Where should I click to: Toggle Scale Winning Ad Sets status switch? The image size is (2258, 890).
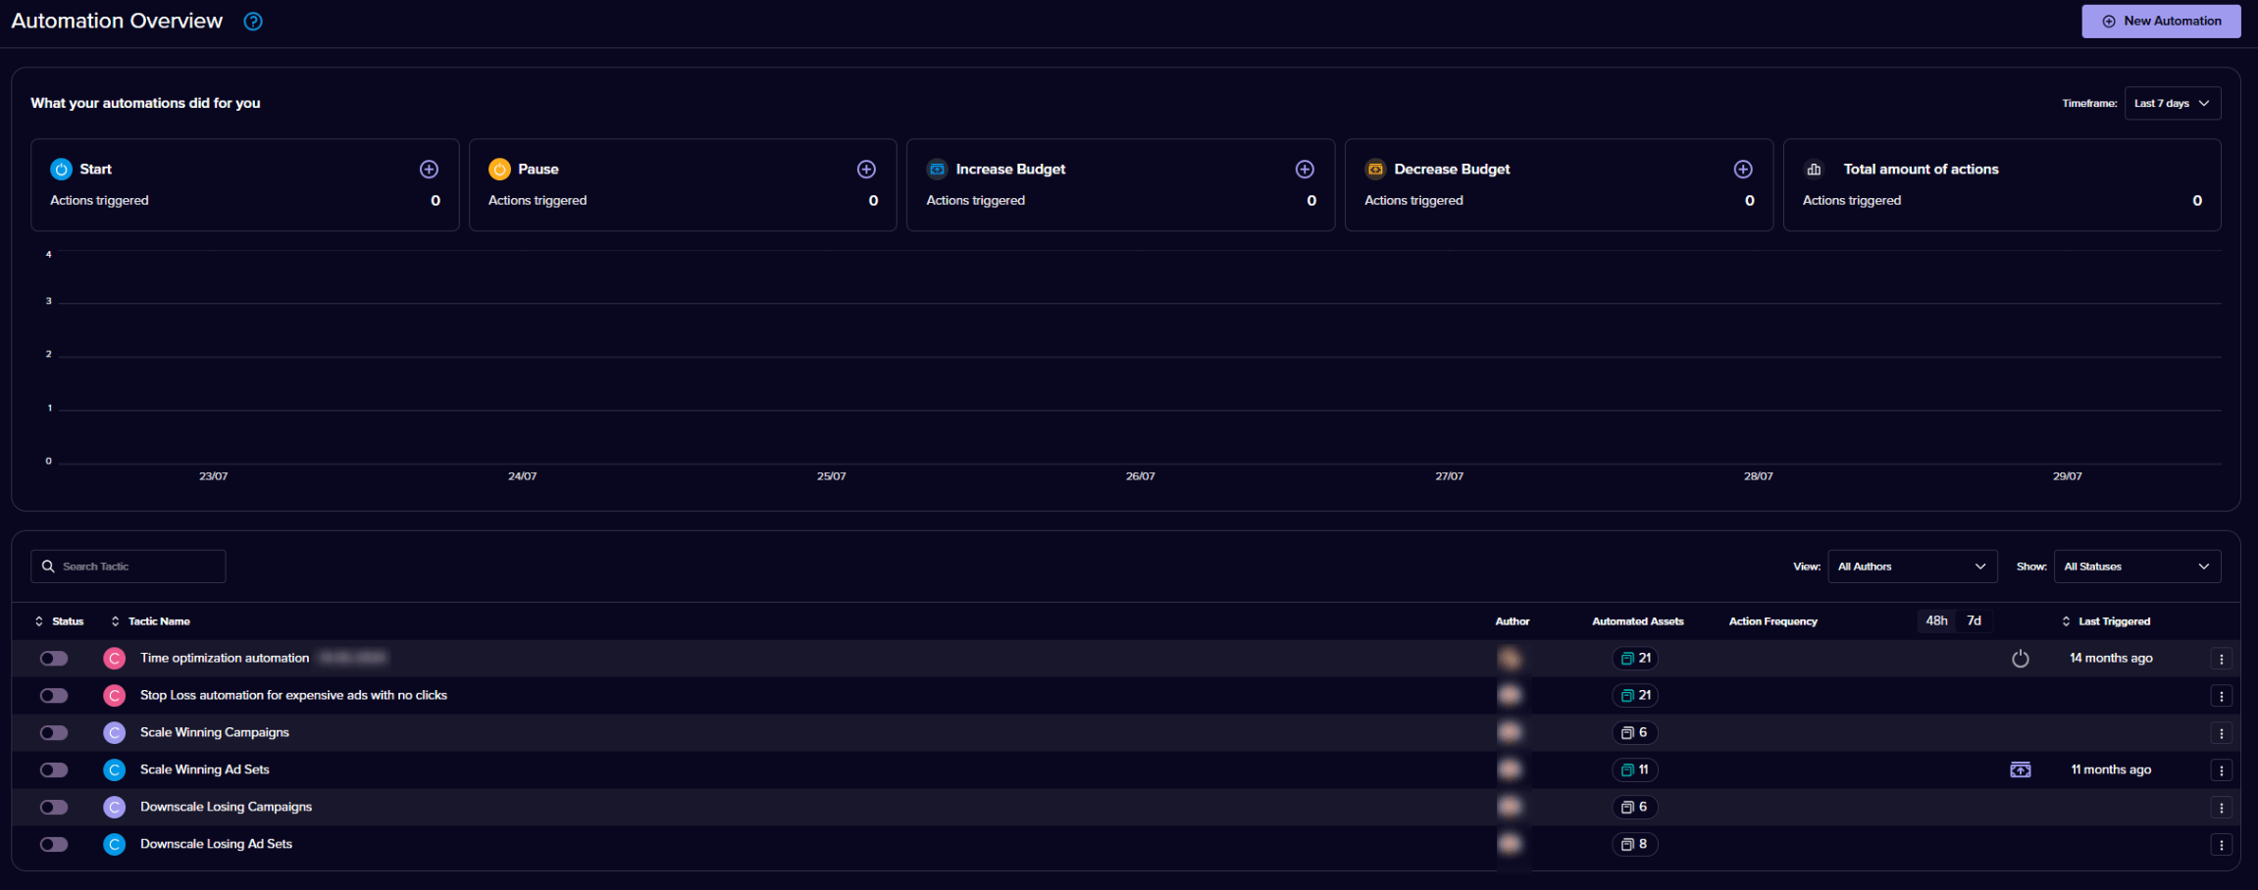click(x=54, y=770)
